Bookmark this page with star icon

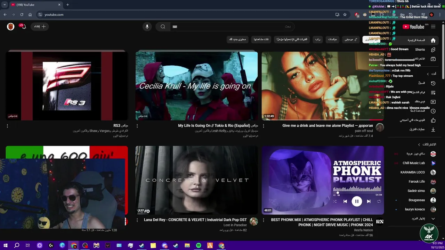[x=345, y=15]
